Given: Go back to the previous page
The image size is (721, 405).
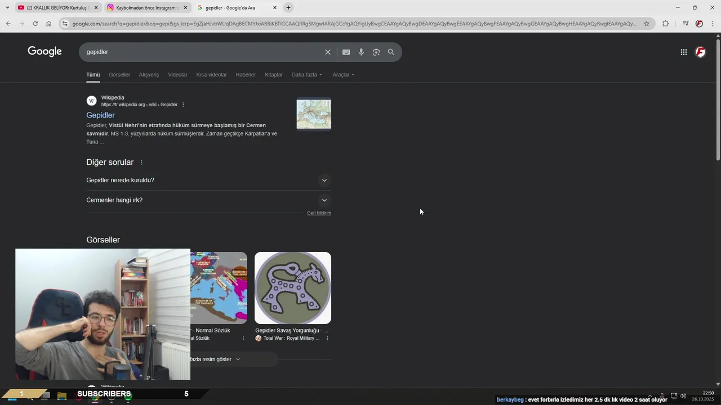Looking at the screenshot, I should [x=8, y=24].
